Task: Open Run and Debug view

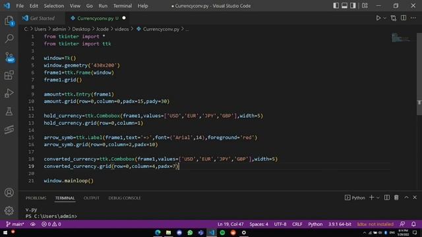Action: click(9, 93)
